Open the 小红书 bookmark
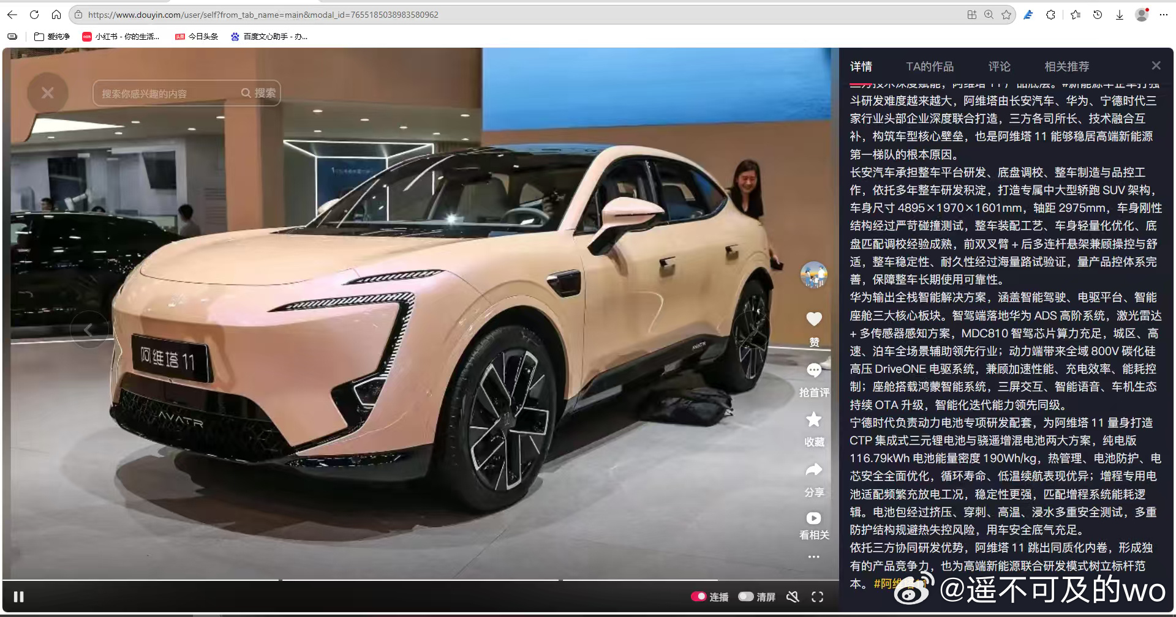 click(x=121, y=37)
